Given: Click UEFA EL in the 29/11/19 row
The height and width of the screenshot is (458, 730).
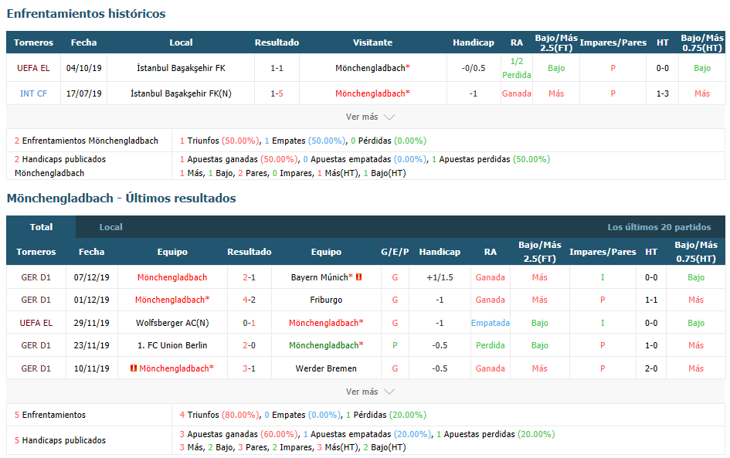Looking at the screenshot, I should pos(36,323).
